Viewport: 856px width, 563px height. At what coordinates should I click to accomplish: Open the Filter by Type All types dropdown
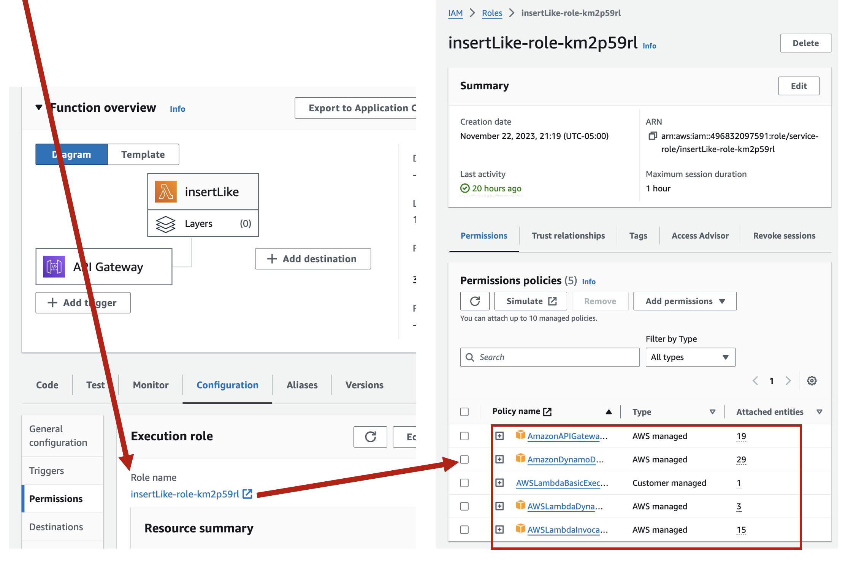pos(690,357)
